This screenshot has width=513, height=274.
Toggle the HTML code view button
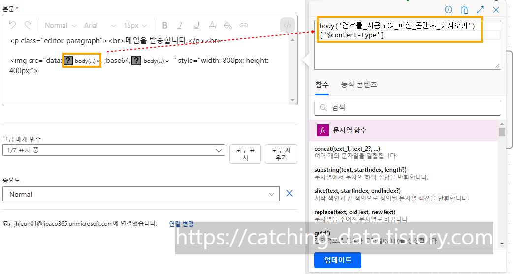[x=287, y=25]
